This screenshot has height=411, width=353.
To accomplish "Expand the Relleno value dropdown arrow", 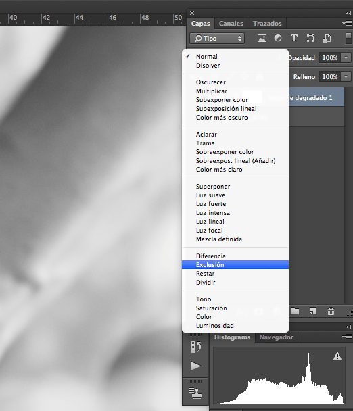I will (346, 77).
